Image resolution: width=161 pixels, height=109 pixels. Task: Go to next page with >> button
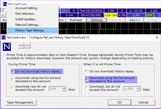pyautogui.click(x=27, y=45)
